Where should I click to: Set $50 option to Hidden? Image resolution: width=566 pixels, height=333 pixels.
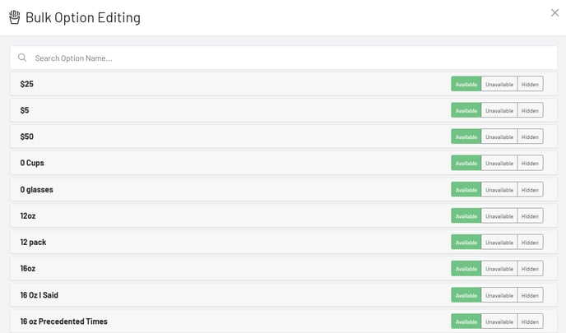point(530,136)
